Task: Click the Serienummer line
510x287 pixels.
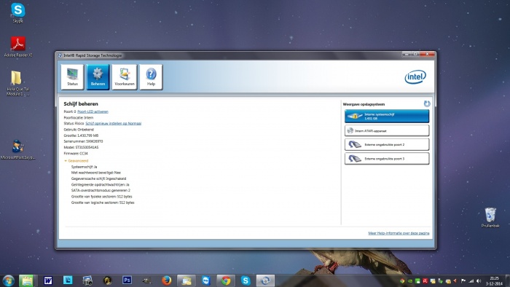Action: (83, 141)
